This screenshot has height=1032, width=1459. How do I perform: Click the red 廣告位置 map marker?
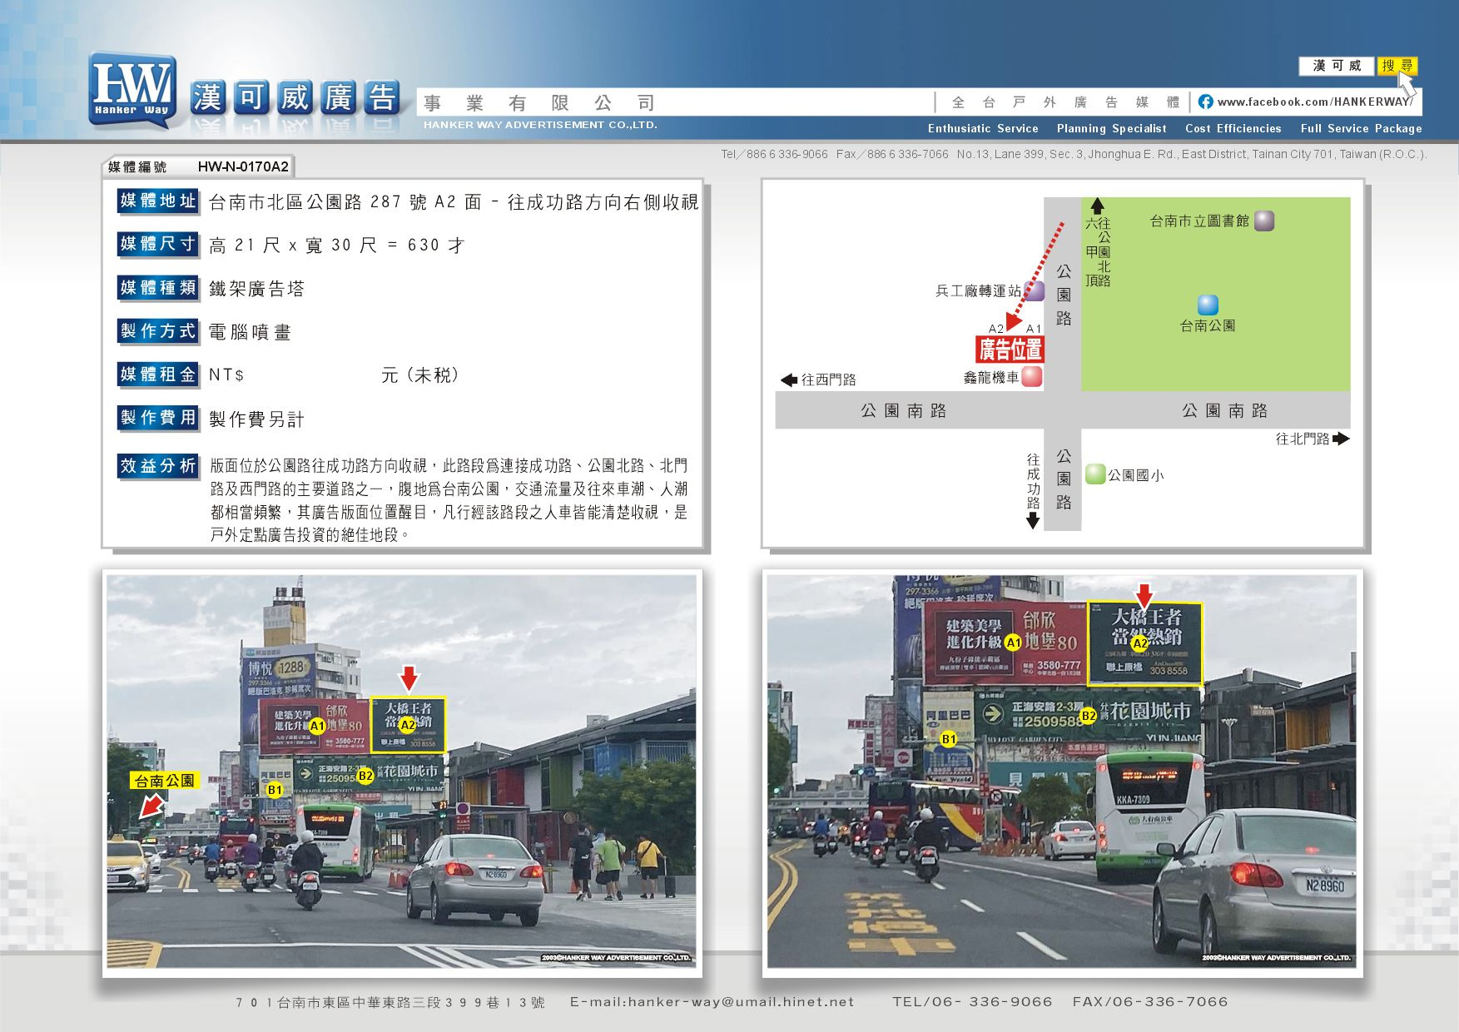pos(1010,349)
